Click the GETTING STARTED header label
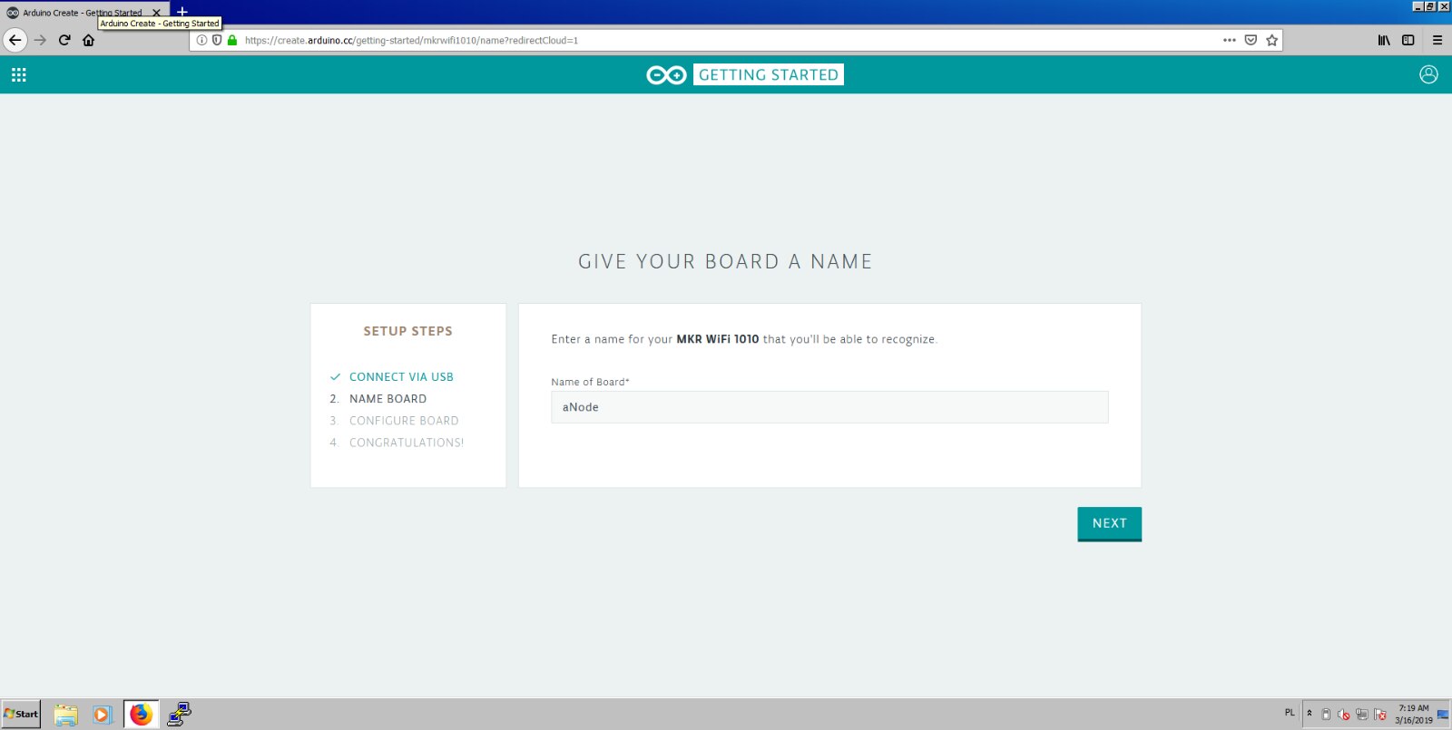 click(x=769, y=74)
